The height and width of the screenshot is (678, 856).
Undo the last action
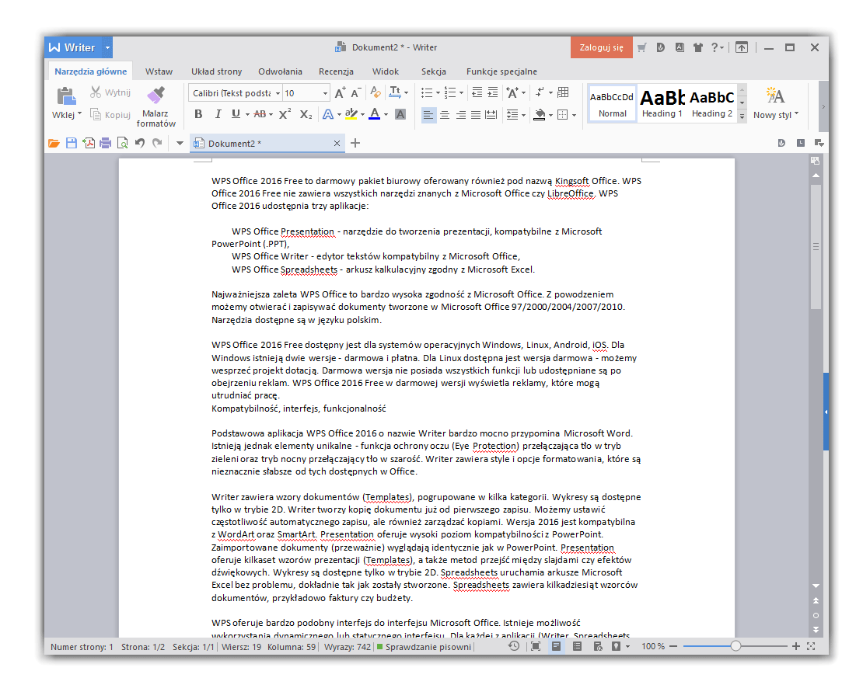(x=140, y=143)
